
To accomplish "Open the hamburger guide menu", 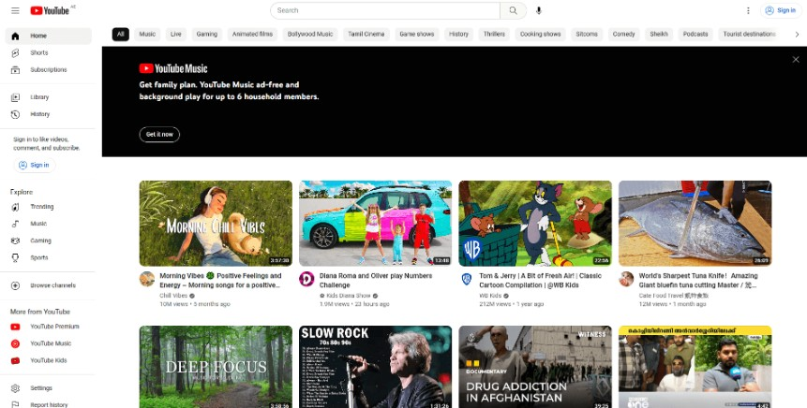I will (x=15, y=10).
